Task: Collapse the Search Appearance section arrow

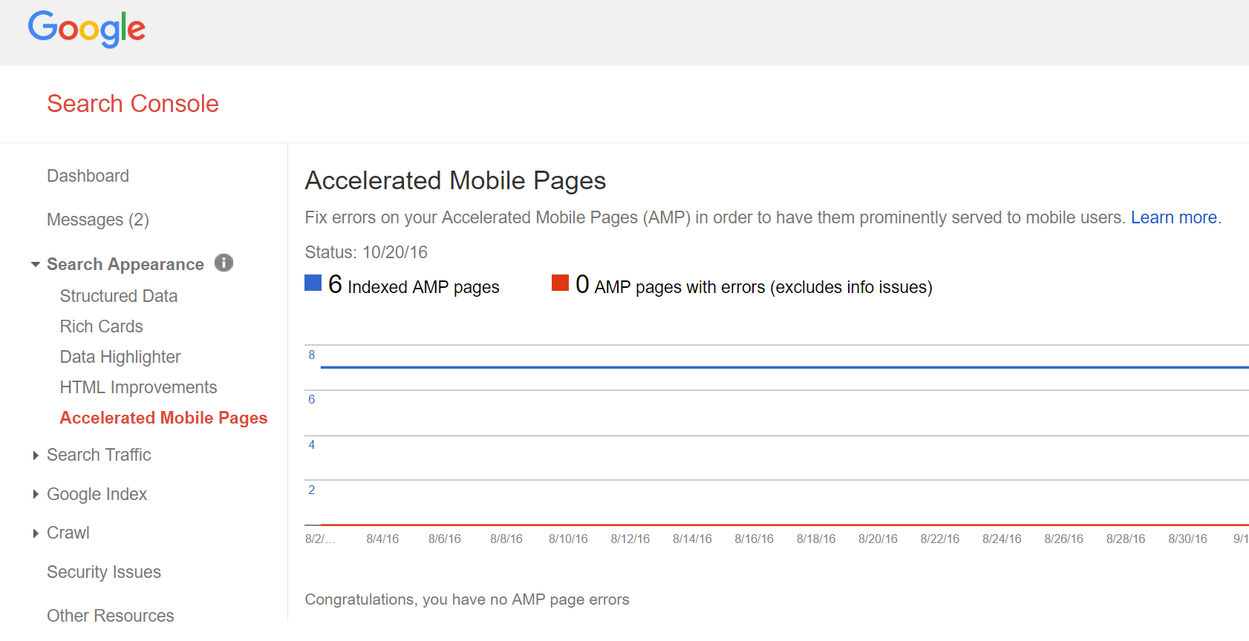Action: click(x=35, y=264)
